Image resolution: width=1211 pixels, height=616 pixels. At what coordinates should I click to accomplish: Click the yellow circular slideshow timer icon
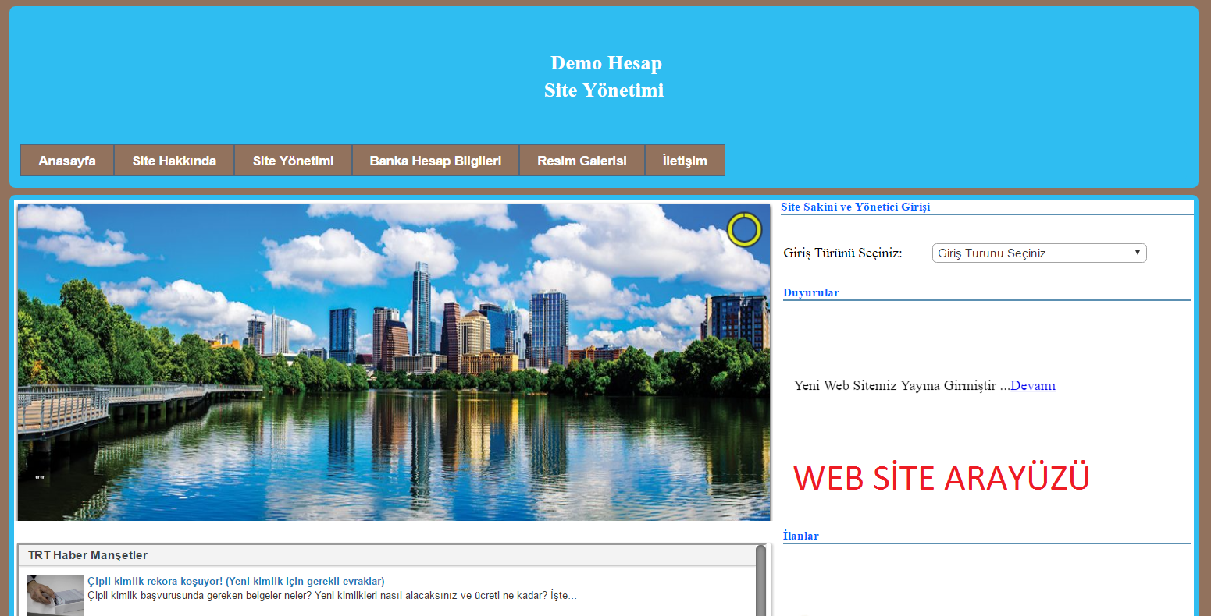743,230
